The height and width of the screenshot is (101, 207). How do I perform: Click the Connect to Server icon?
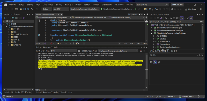[16, 18]
